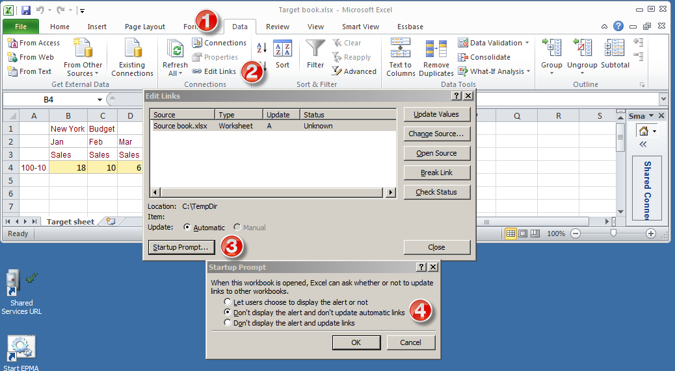Customize Quick Access Toolbar dropdown
Image resolution: width=675 pixels, height=371 pixels.
point(82,10)
